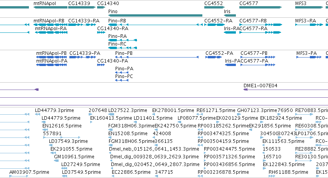Select transcript mtRNApol-RB

50,25
